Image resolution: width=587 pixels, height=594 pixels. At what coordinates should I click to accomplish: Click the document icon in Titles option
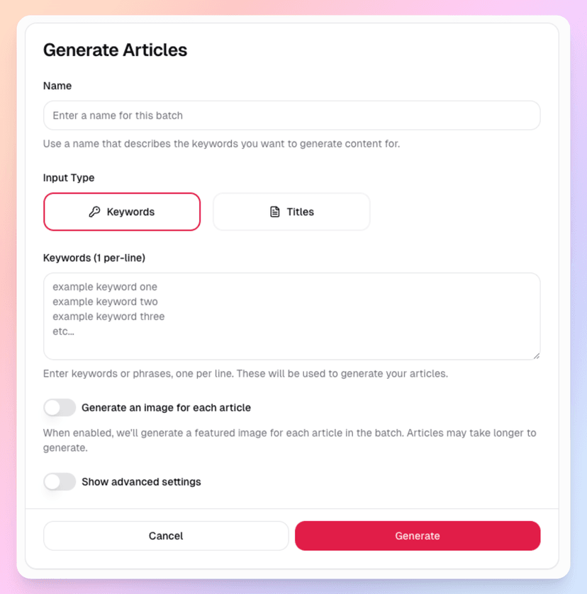pyautogui.click(x=275, y=212)
